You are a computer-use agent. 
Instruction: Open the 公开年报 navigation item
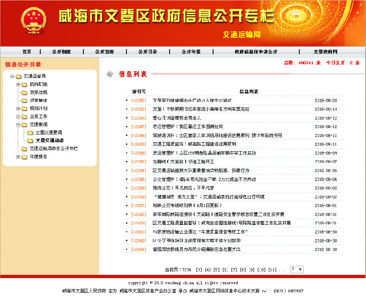191,51
